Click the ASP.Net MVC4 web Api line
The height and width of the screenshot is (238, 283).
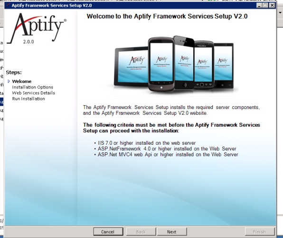coord(168,155)
